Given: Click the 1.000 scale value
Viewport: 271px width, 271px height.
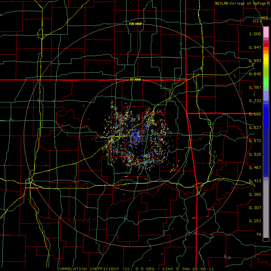Looking at the screenshot, I should click(x=255, y=34).
